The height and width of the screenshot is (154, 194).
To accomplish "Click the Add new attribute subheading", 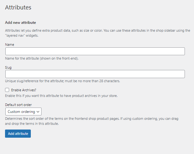I will (x=20, y=23).
